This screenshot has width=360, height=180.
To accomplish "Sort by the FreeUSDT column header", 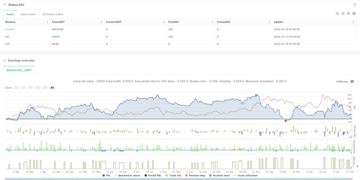I will point(77,22).
